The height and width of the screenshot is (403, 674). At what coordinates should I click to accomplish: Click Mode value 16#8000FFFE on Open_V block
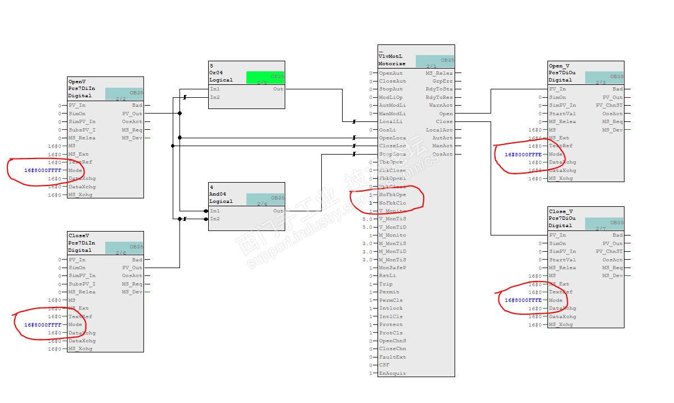click(523, 154)
